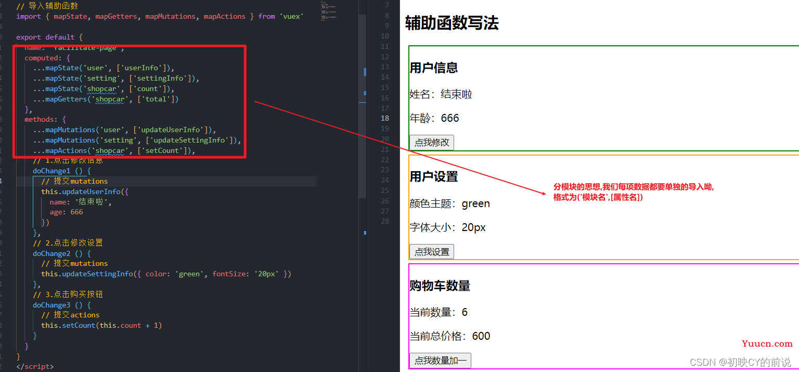This screenshot has width=799, height=372.
Task: Click the name: '结束啦' property line
Action: click(81, 202)
